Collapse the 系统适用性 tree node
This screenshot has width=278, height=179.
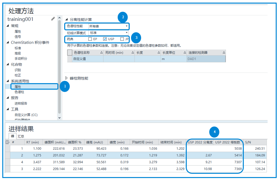[x=8, y=81]
